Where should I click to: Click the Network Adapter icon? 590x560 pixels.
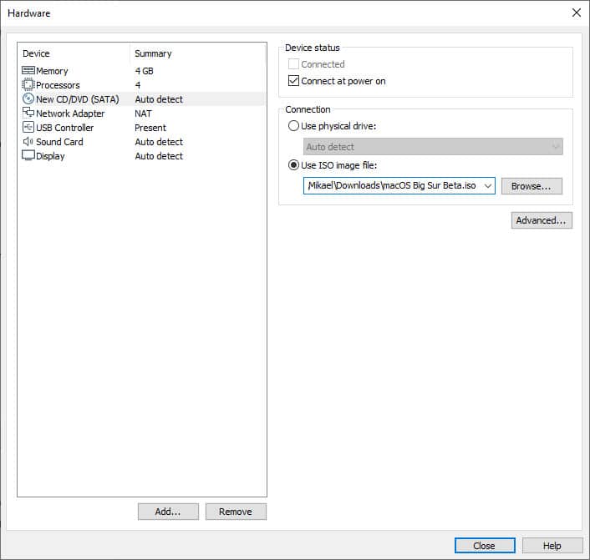point(28,114)
